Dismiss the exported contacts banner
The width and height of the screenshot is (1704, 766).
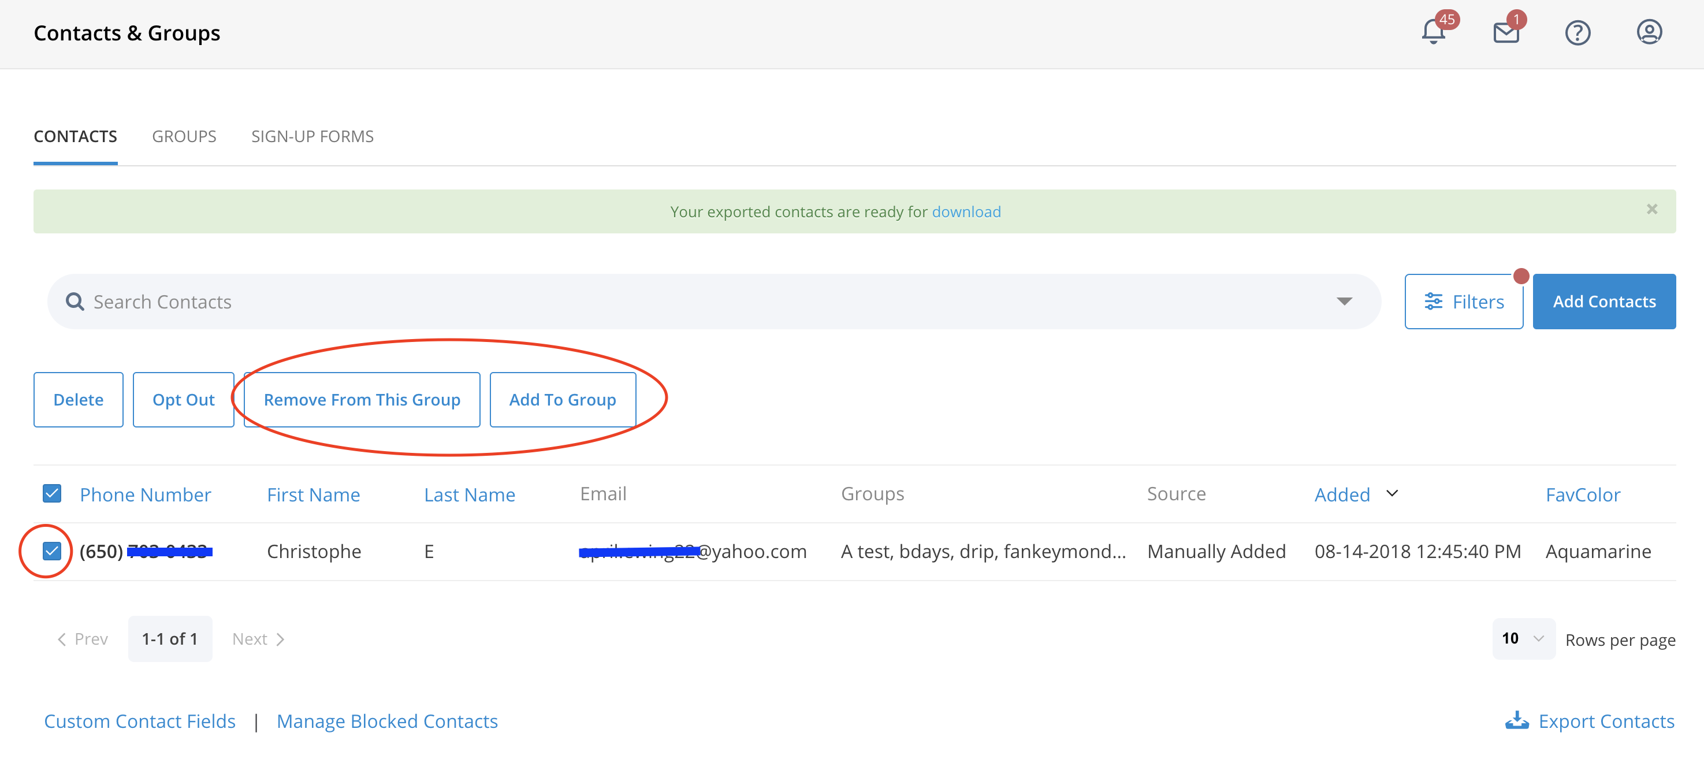click(1652, 209)
